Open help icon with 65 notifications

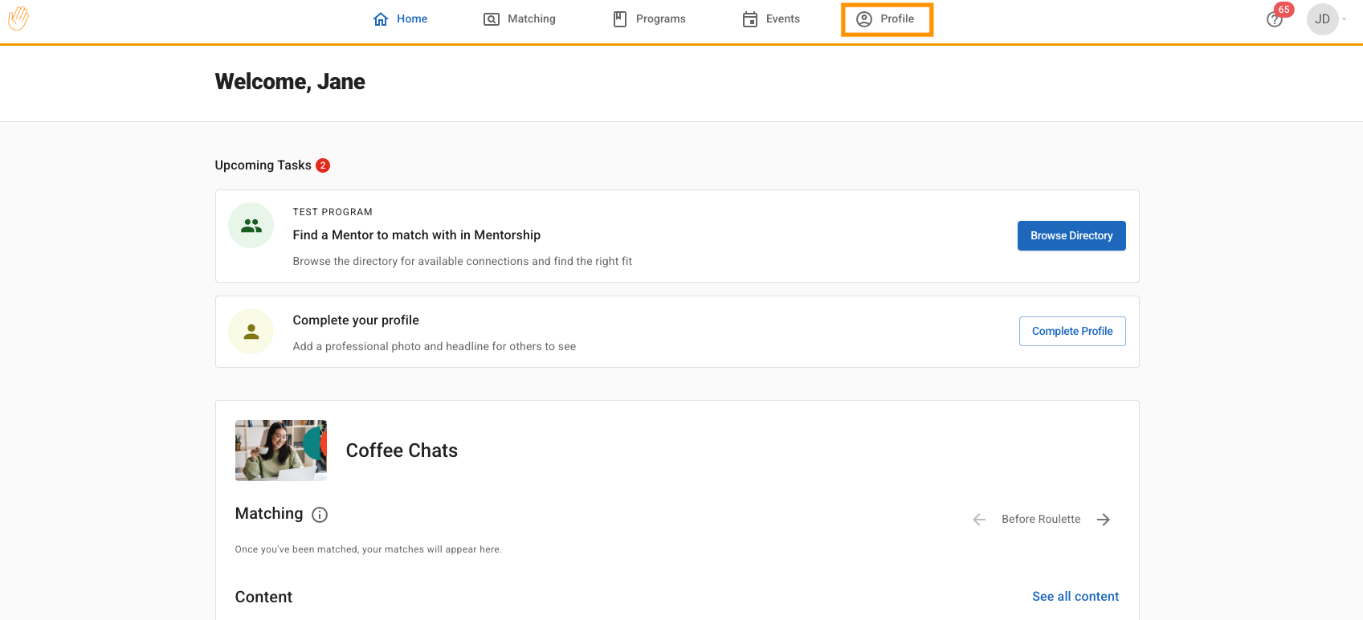point(1275,19)
